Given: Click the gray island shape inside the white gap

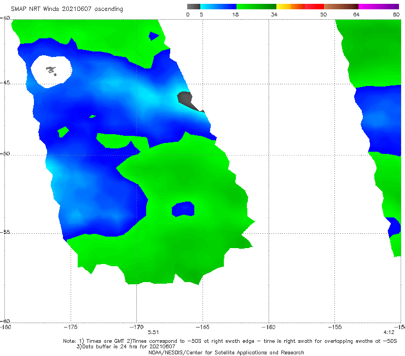Looking at the screenshot, I should (51, 71).
